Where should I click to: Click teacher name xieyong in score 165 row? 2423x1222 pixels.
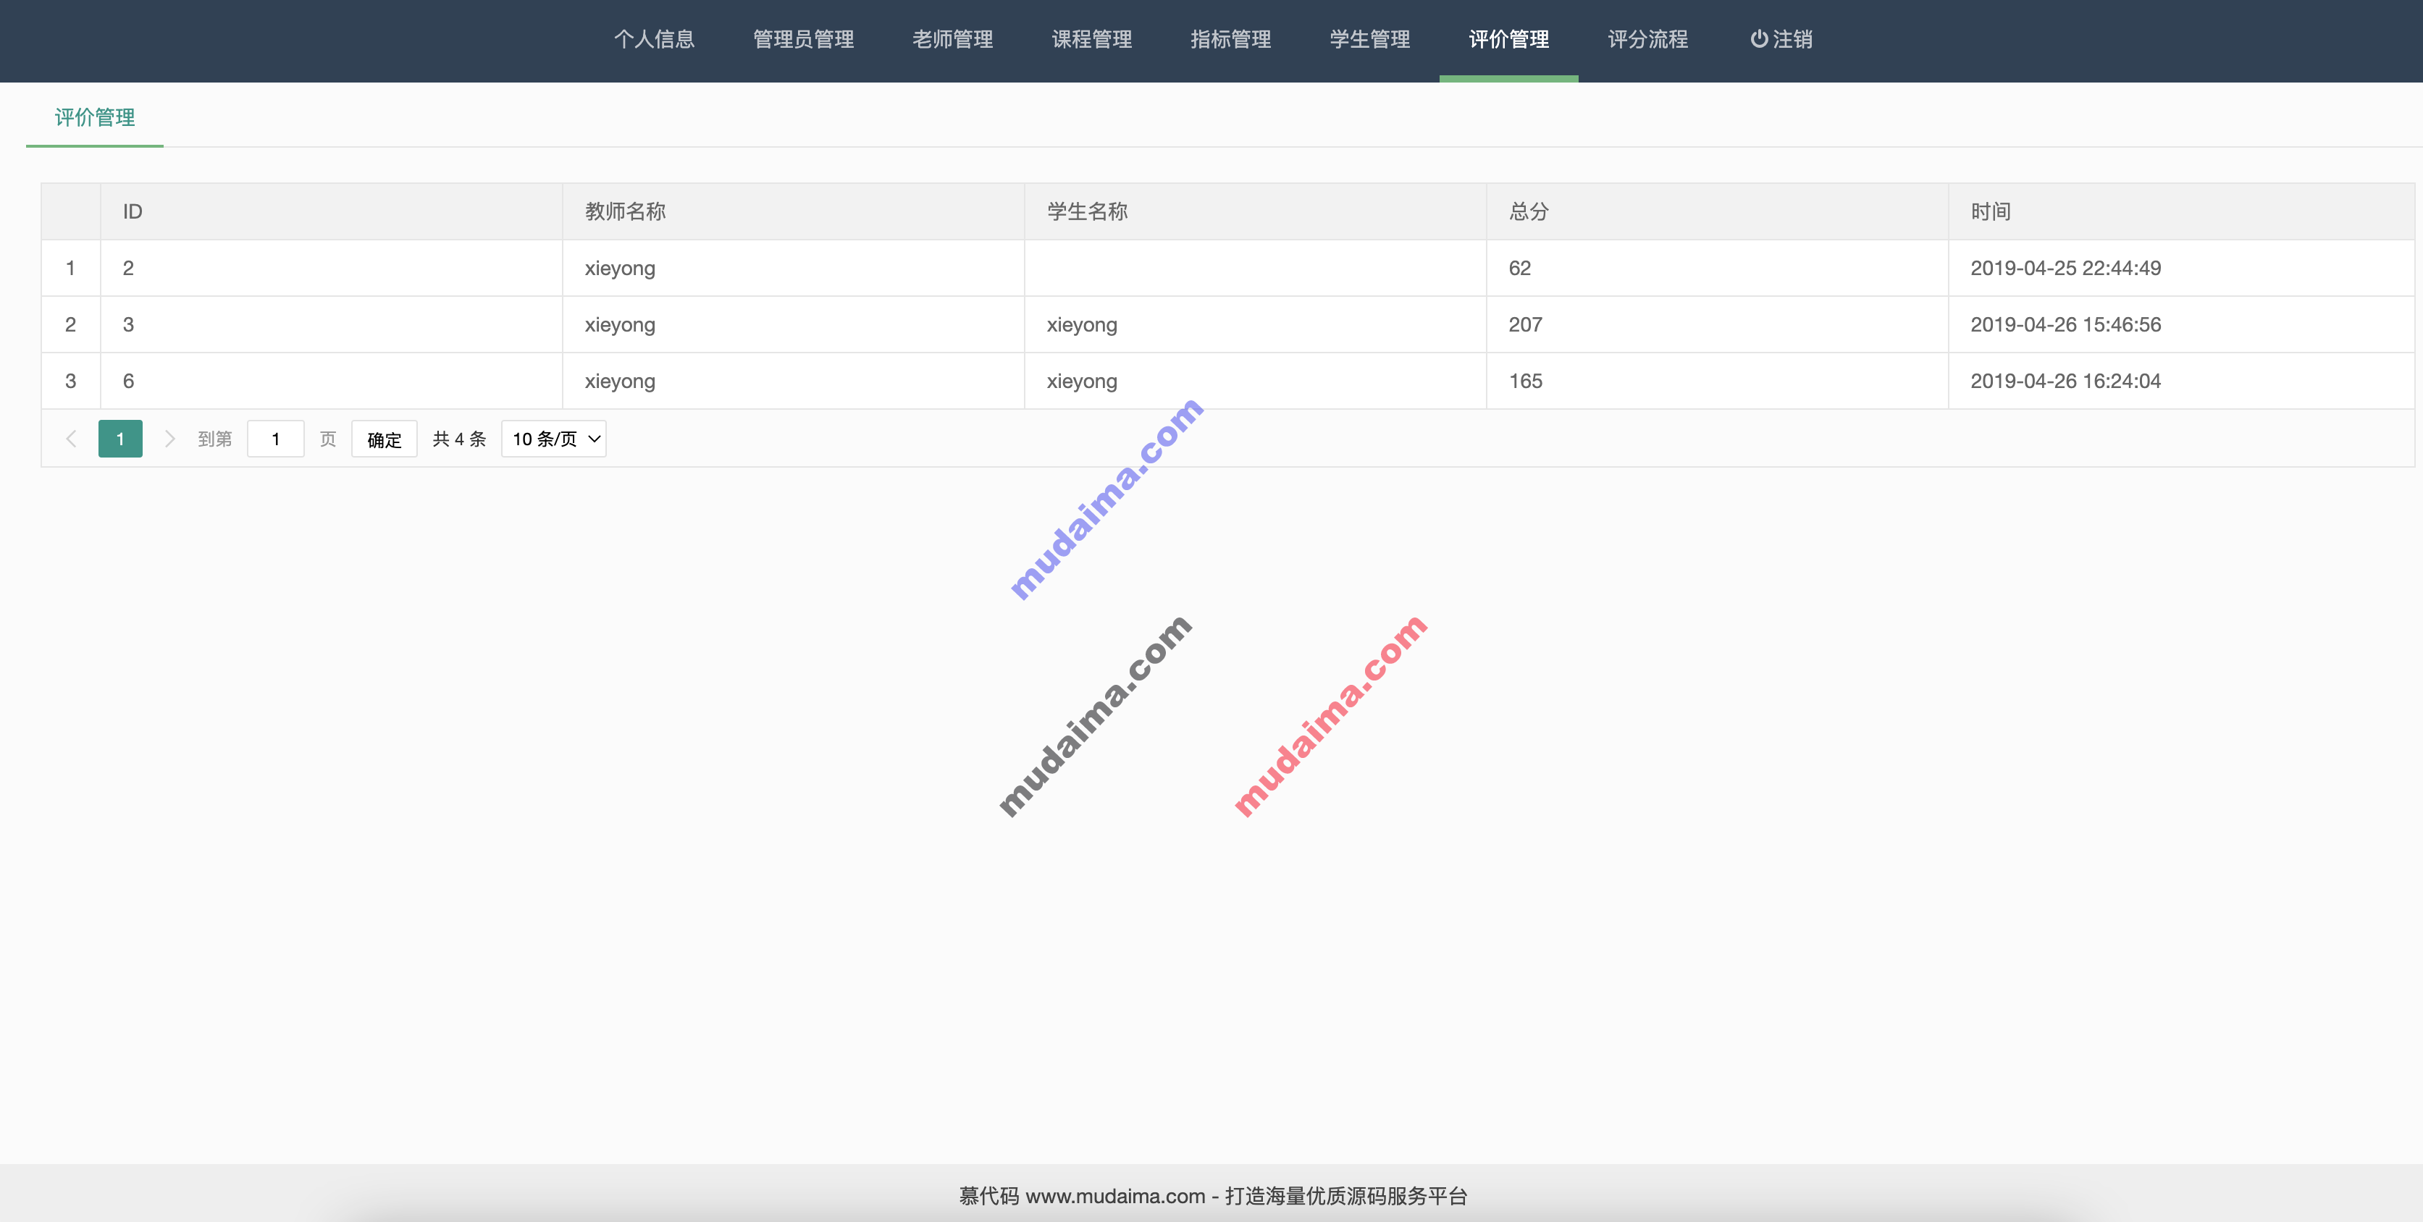click(x=620, y=382)
